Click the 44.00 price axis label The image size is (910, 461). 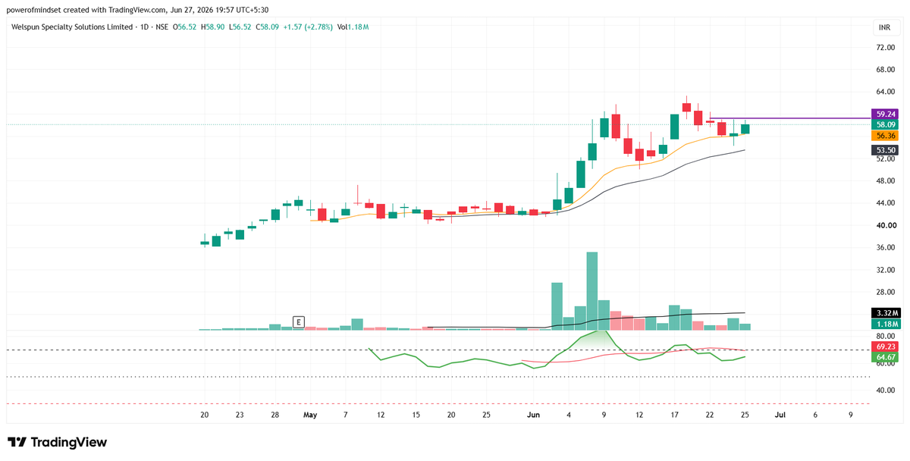tap(886, 203)
